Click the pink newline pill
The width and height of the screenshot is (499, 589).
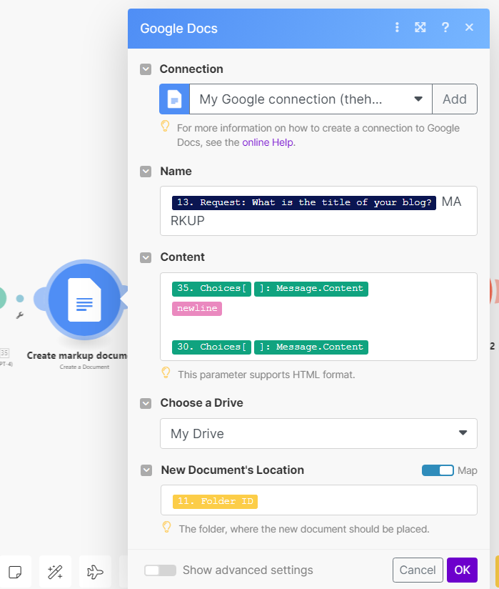197,309
